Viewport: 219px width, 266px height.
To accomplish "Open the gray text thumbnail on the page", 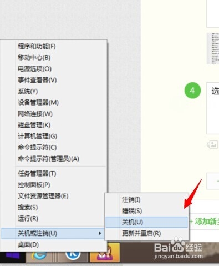I will 213,49.
